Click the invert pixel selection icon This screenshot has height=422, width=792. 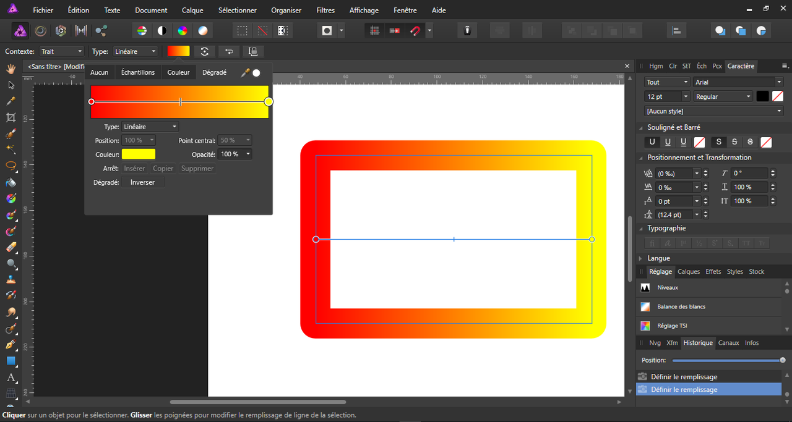click(283, 30)
